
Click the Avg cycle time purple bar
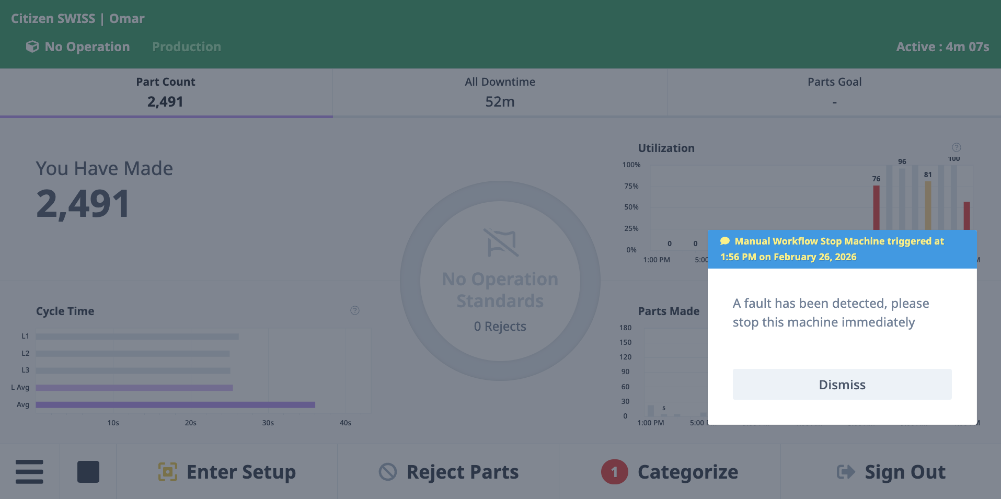pos(175,404)
